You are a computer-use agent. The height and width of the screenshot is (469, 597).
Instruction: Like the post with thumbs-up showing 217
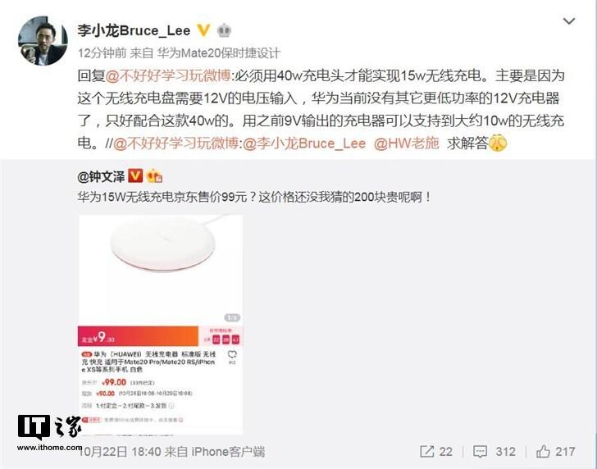tap(556, 452)
